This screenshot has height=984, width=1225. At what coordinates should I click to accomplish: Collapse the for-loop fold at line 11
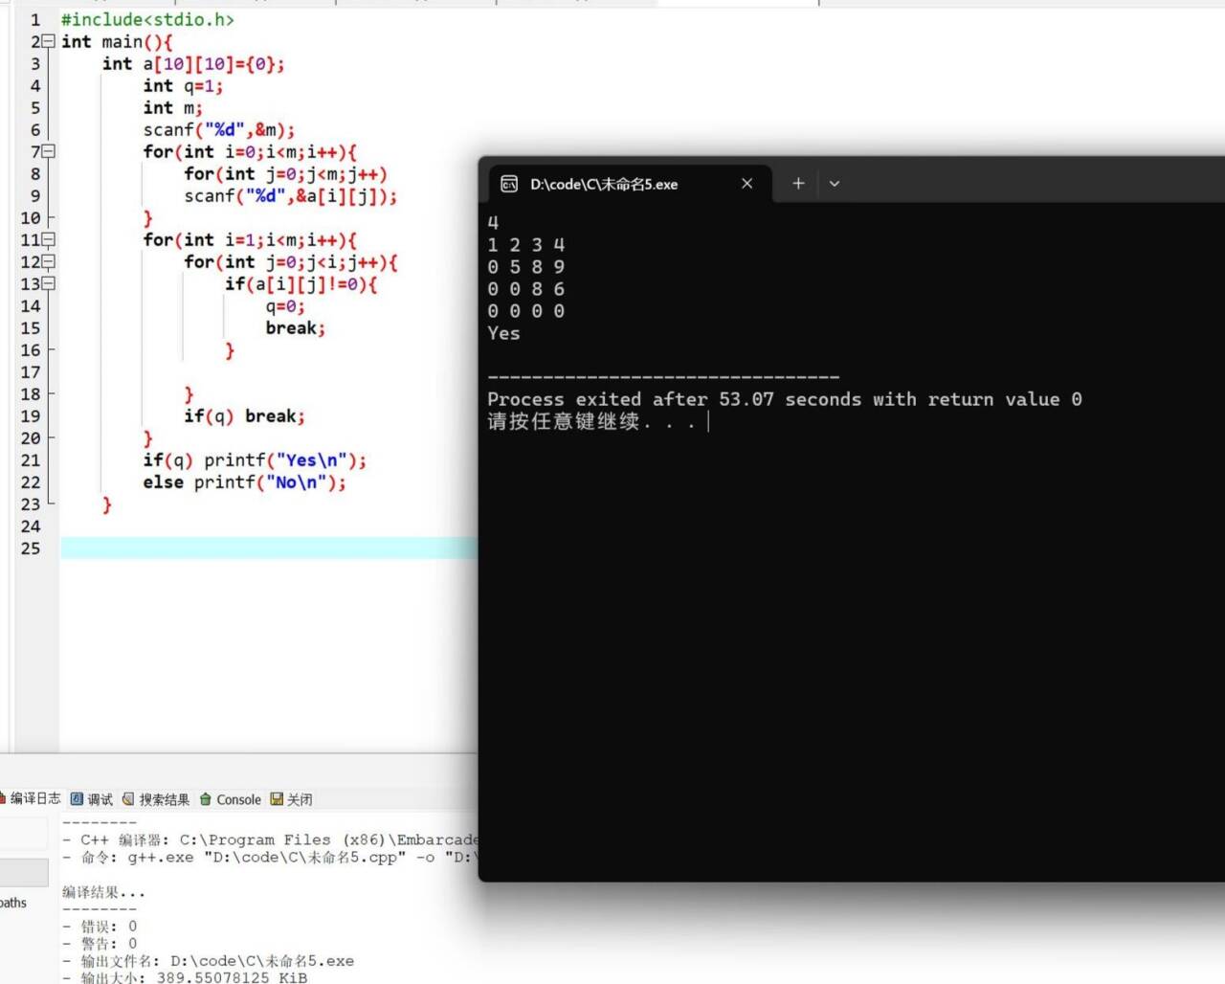click(x=47, y=239)
